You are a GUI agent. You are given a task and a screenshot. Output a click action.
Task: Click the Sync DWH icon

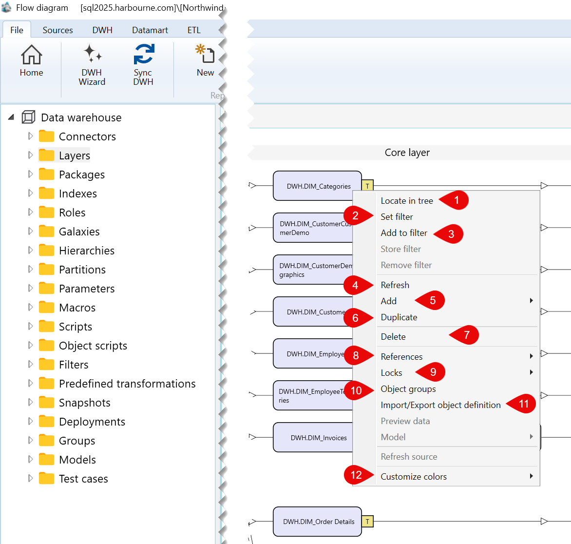pyautogui.click(x=144, y=54)
